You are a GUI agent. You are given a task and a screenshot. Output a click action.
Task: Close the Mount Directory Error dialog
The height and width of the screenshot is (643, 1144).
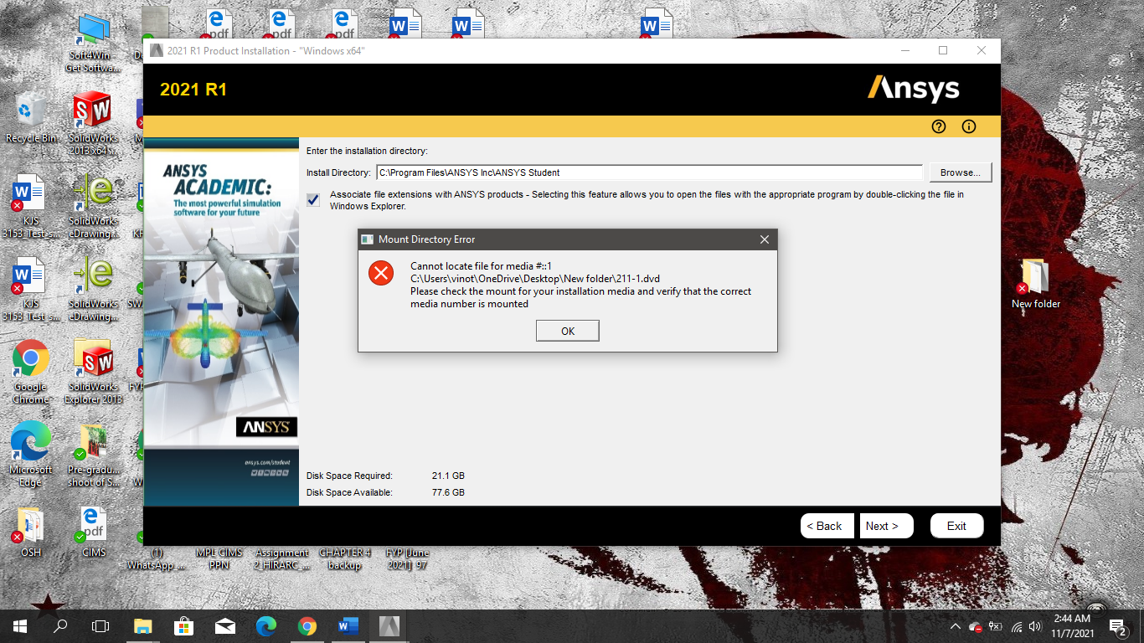764,239
